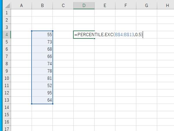Select column F header
Image resolution: width=174 pixels, height=131 pixels.
pyautogui.click(x=126, y=6)
